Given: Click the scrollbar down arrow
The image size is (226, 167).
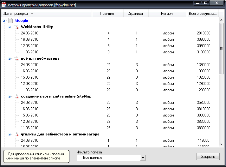Looking at the screenshot, I should pos(221,144).
